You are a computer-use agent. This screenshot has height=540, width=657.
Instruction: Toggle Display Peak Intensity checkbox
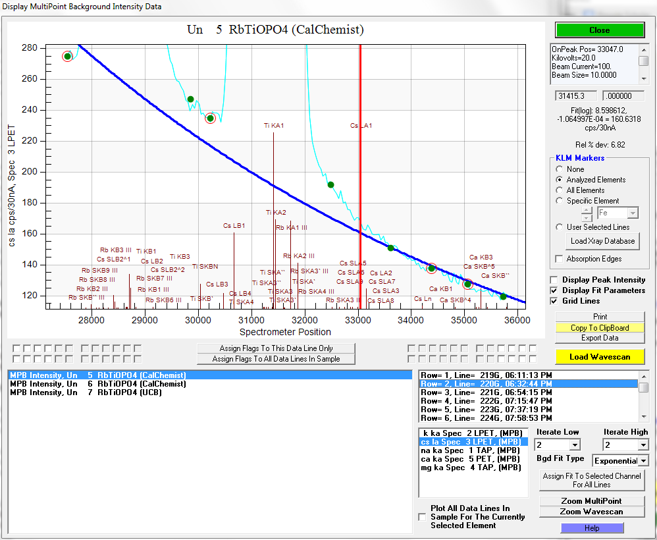554,280
